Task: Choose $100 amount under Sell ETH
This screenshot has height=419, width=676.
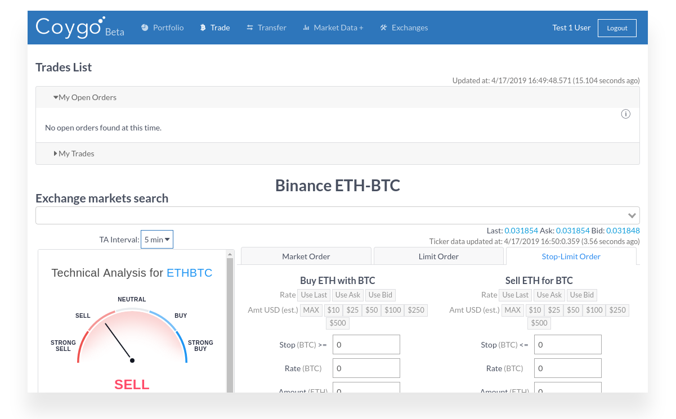Action: click(594, 310)
